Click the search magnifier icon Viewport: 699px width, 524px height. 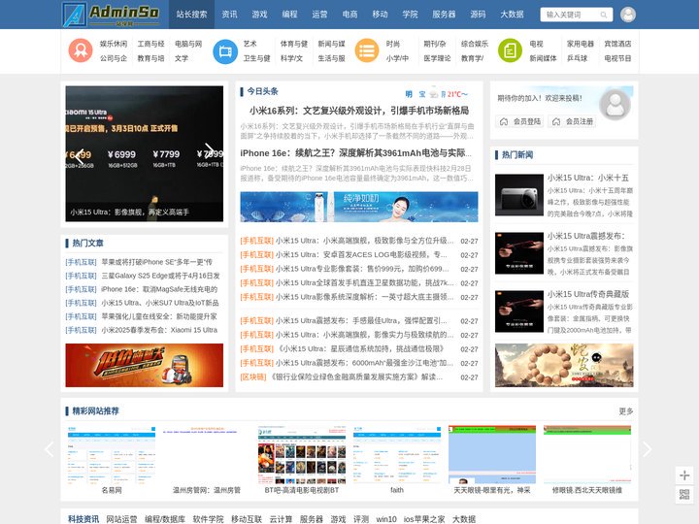pos(604,15)
